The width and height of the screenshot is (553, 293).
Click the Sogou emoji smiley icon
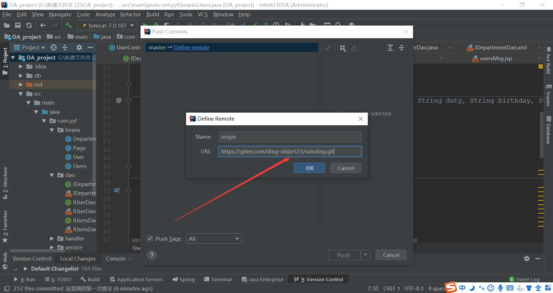(491, 288)
